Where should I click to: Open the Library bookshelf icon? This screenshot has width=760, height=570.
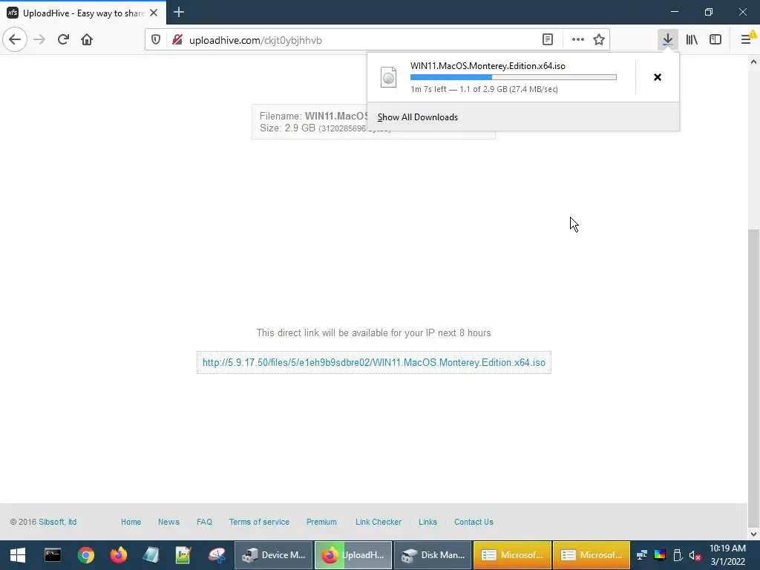pos(692,39)
